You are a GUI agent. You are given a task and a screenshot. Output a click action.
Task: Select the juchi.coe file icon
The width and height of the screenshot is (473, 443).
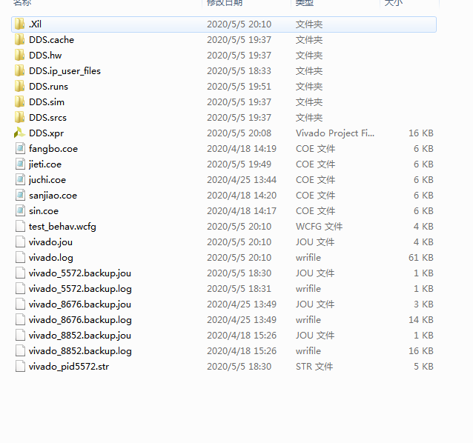20,179
